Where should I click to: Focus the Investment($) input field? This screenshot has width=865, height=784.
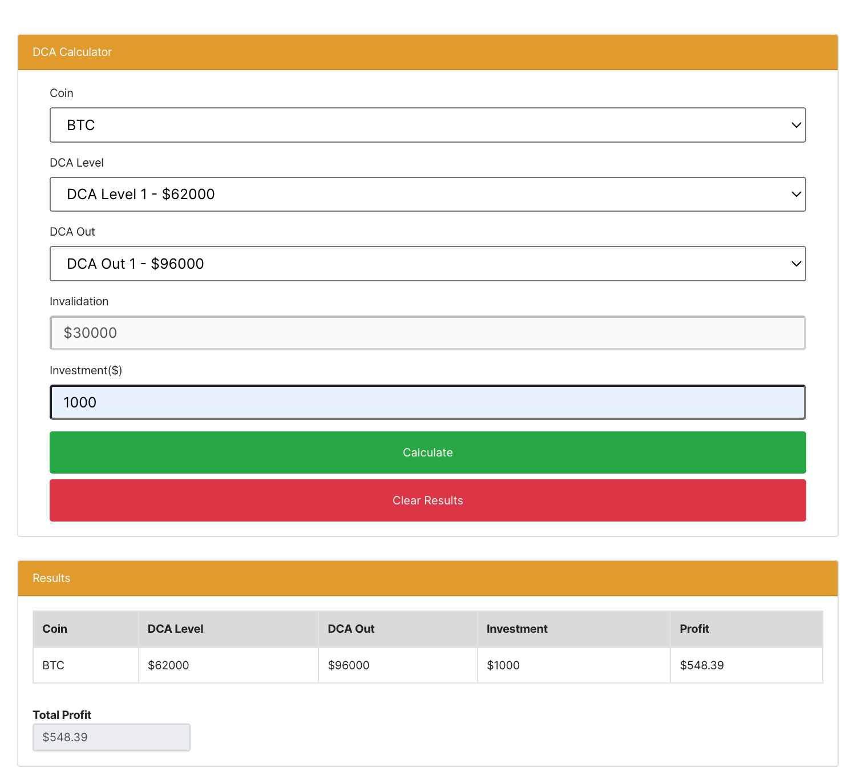pyautogui.click(x=427, y=402)
